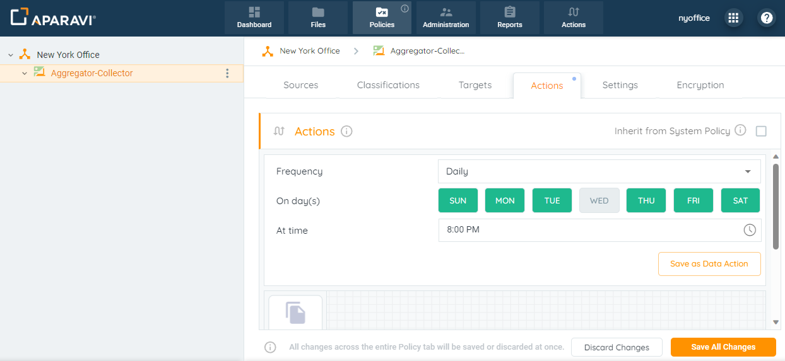Toggle the WED day button on

599,200
